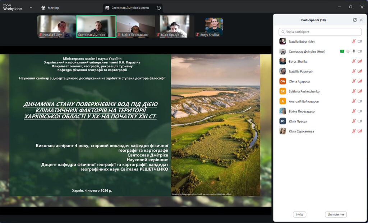Toggle Natalia Bubyr (Me) camera in participant list
Viewport: 368px width, 223px height.
tap(360, 42)
